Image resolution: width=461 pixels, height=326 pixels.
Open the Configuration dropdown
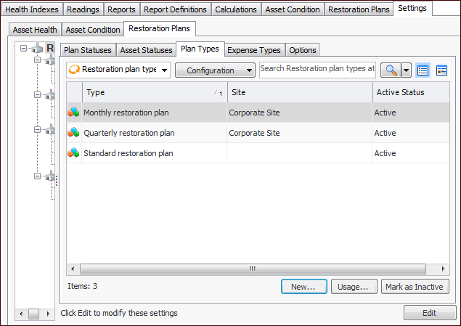click(215, 70)
